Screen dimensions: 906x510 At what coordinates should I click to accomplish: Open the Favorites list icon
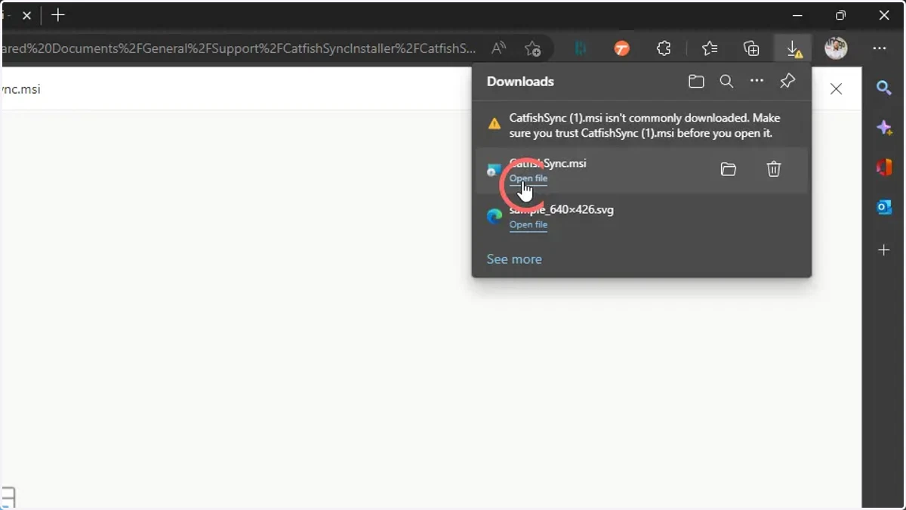[710, 48]
